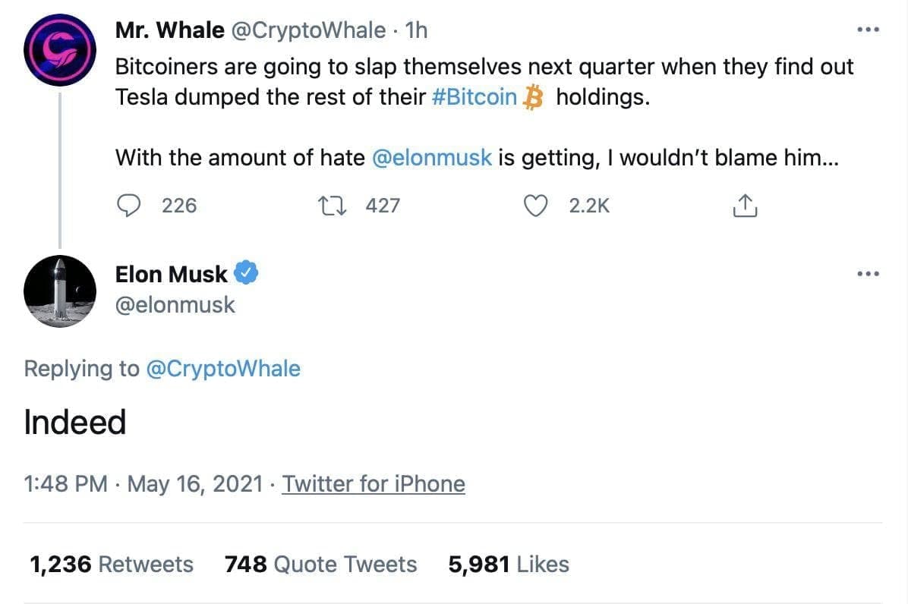Open the #Bitcoin hashtag link
The height and width of the screenshot is (604, 908).
click(x=474, y=99)
